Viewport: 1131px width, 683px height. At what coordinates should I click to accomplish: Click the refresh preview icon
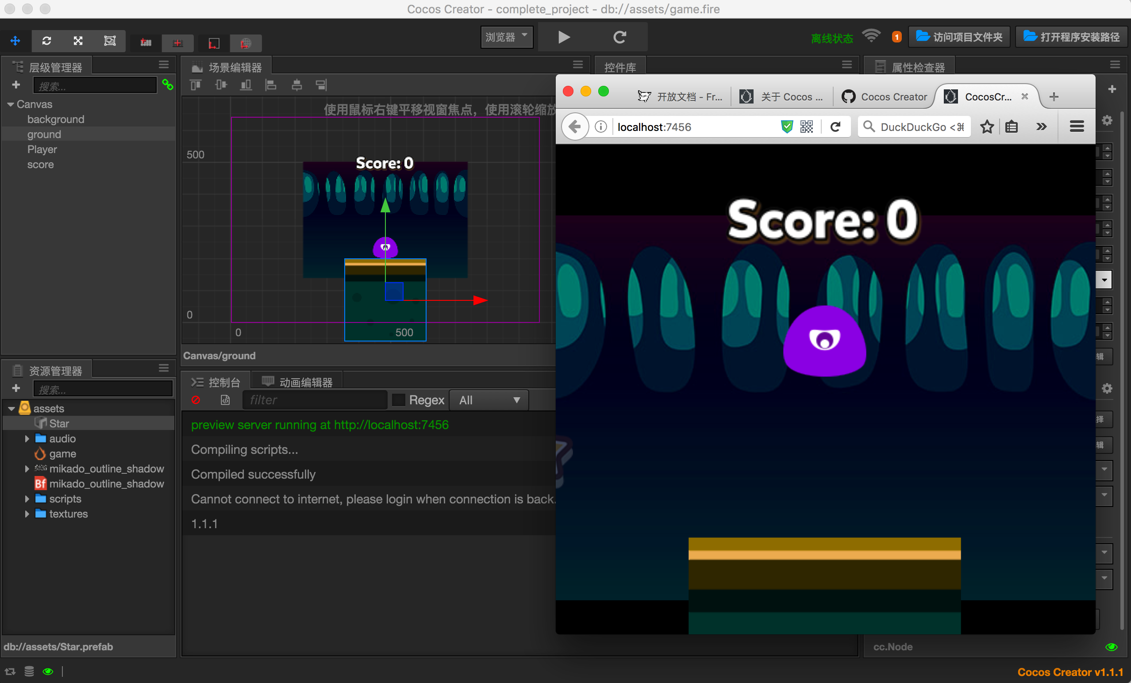(x=619, y=37)
